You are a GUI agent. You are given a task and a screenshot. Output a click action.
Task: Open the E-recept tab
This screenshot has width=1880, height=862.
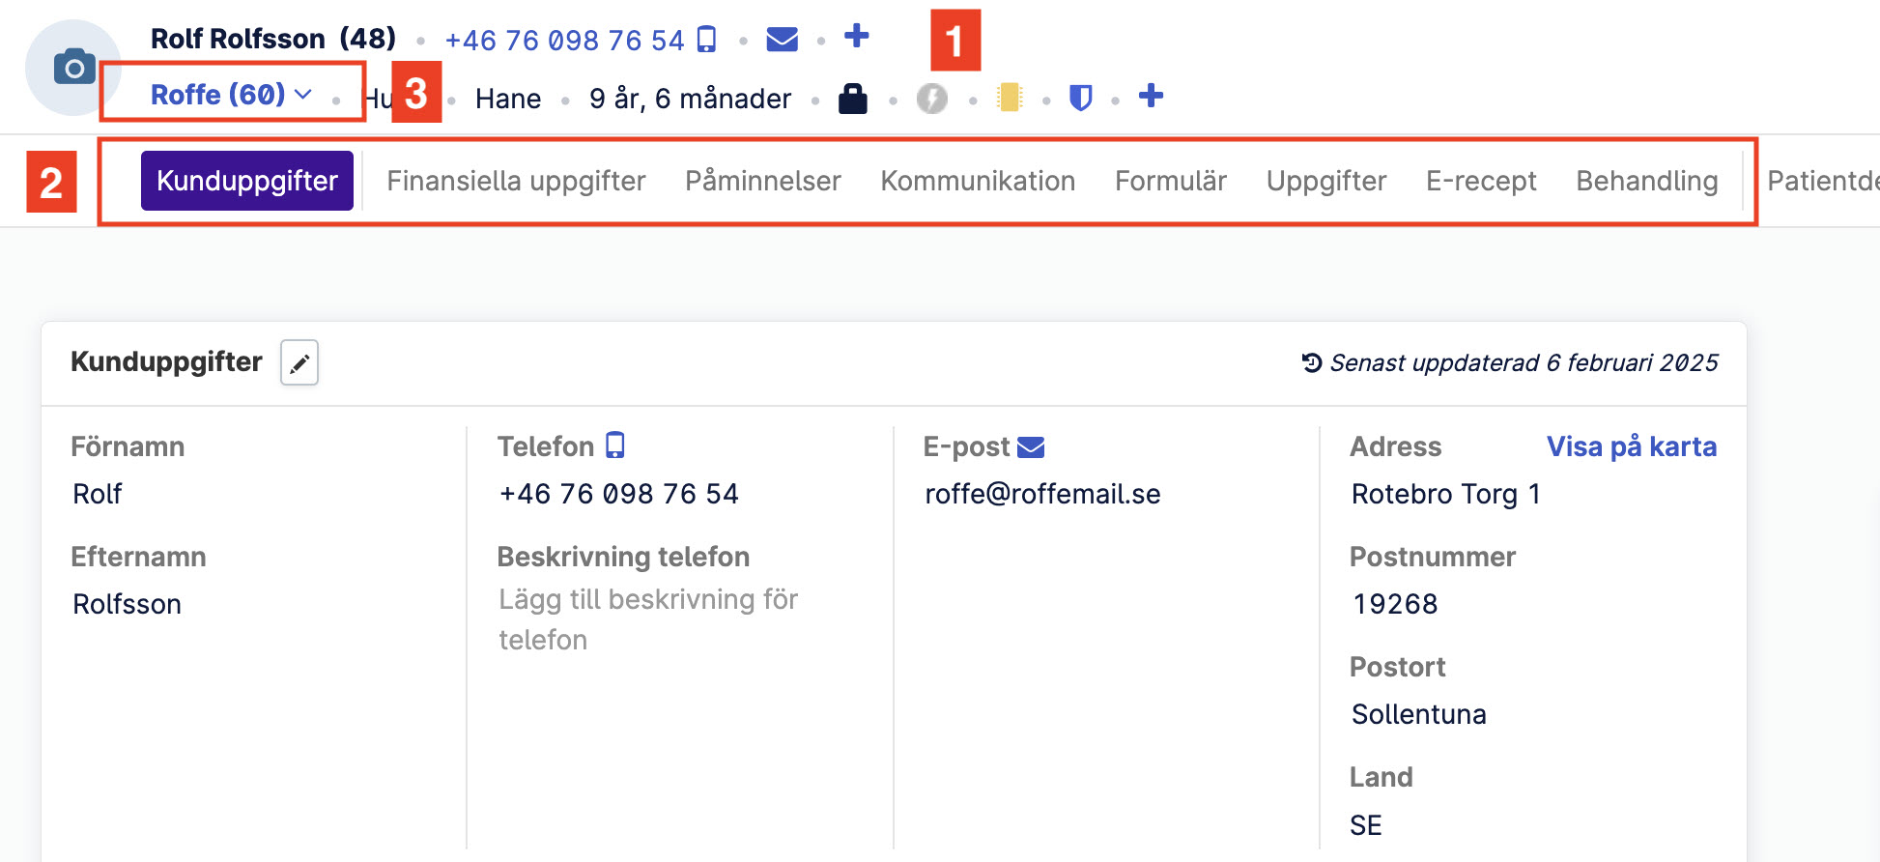point(1481,181)
